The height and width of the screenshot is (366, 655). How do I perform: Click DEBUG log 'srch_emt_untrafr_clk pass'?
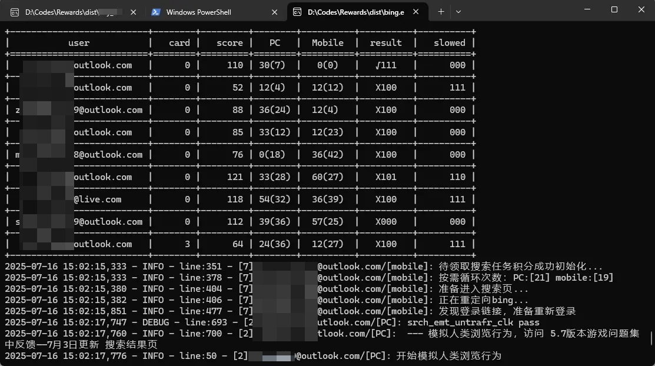[x=473, y=322]
